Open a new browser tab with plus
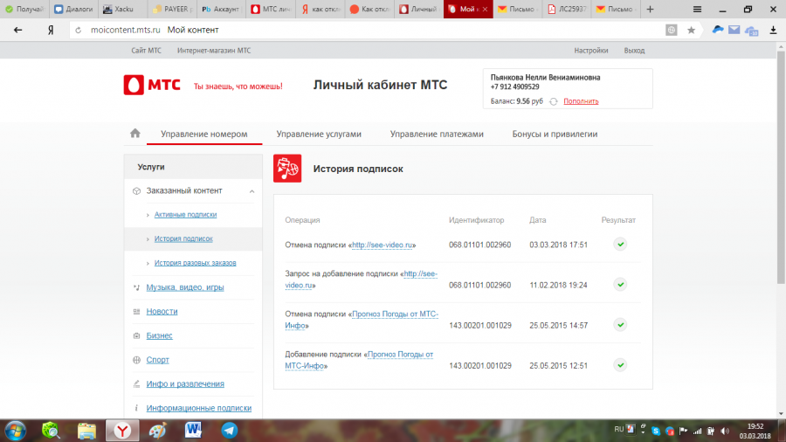Viewport: 786px width, 442px height. 650,9
